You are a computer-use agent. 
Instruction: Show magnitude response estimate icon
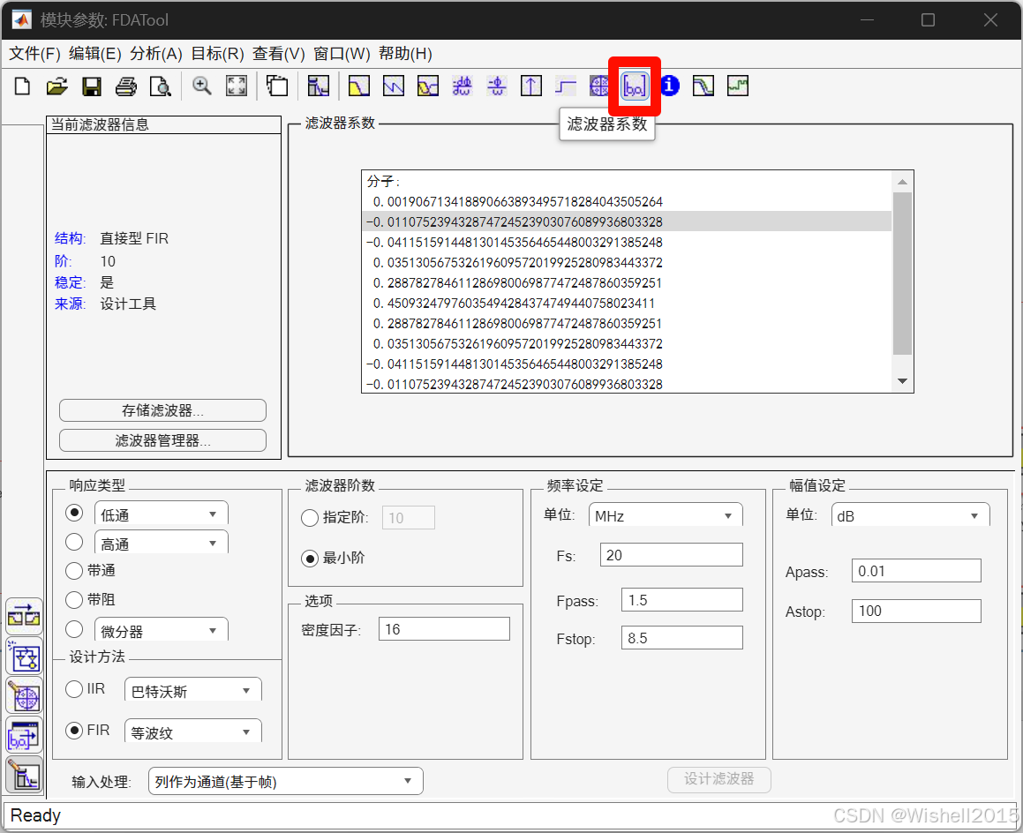click(x=703, y=86)
